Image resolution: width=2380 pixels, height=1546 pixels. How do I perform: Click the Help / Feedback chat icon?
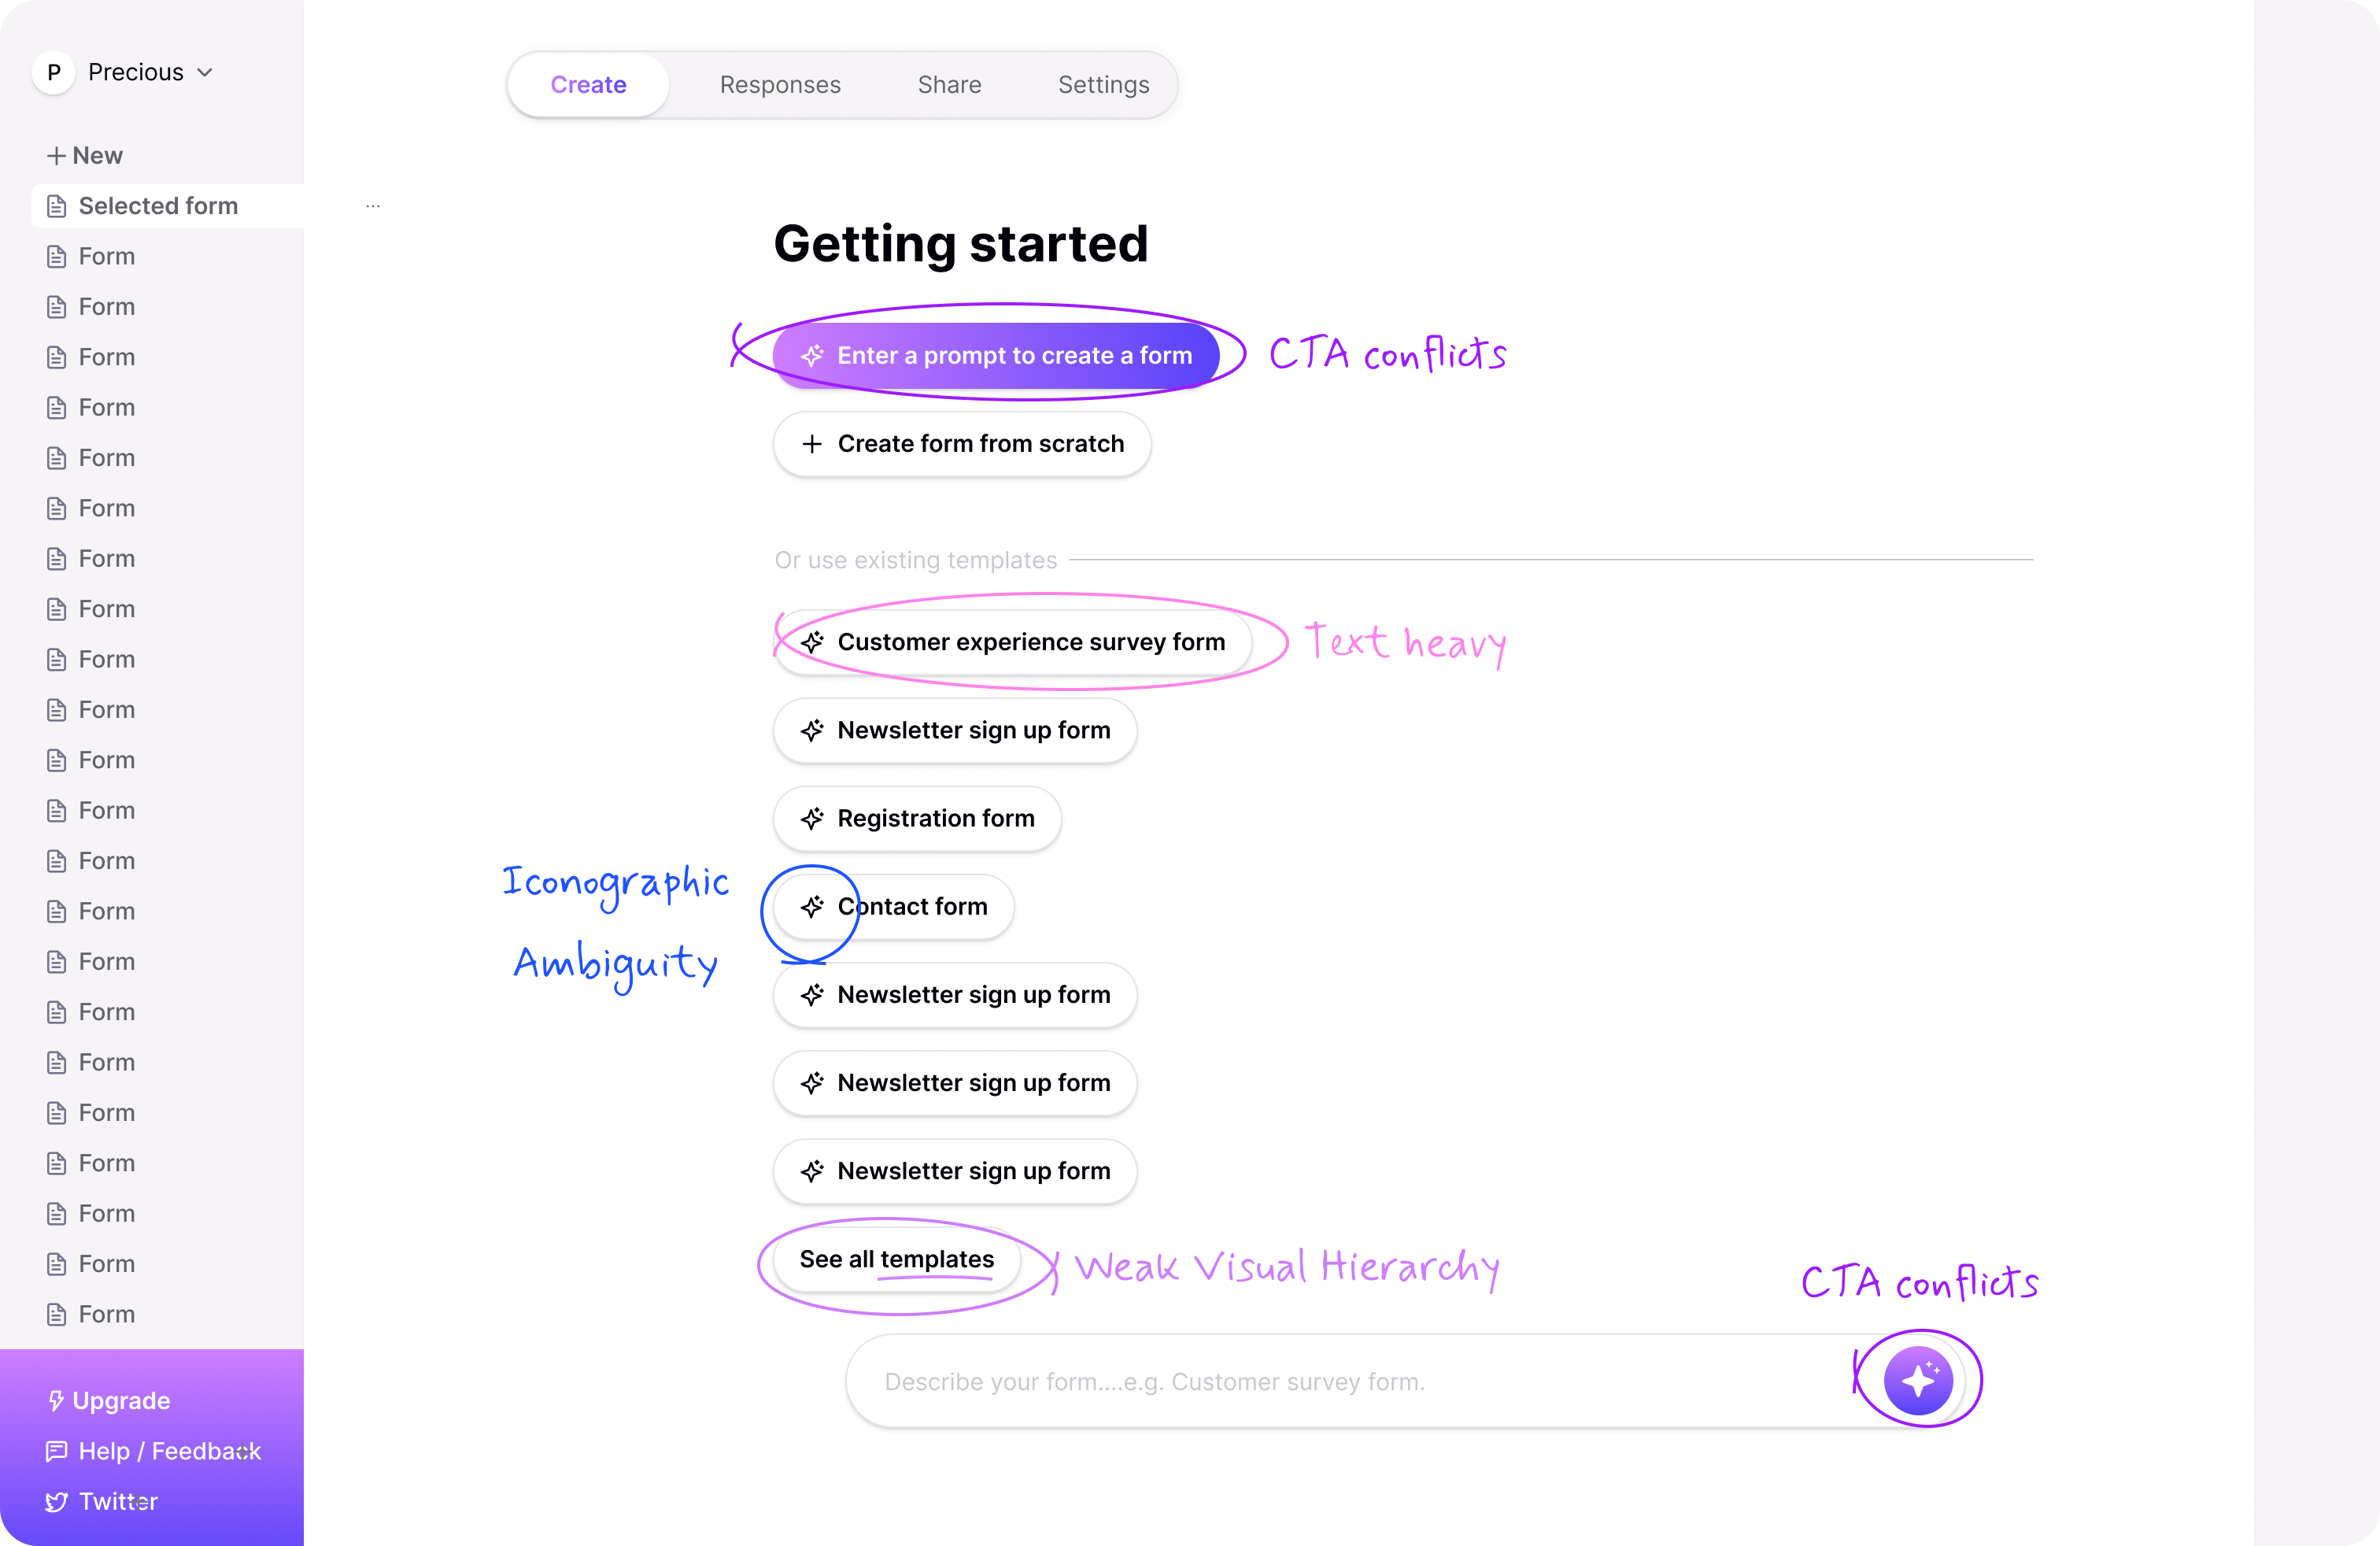[x=57, y=1451]
